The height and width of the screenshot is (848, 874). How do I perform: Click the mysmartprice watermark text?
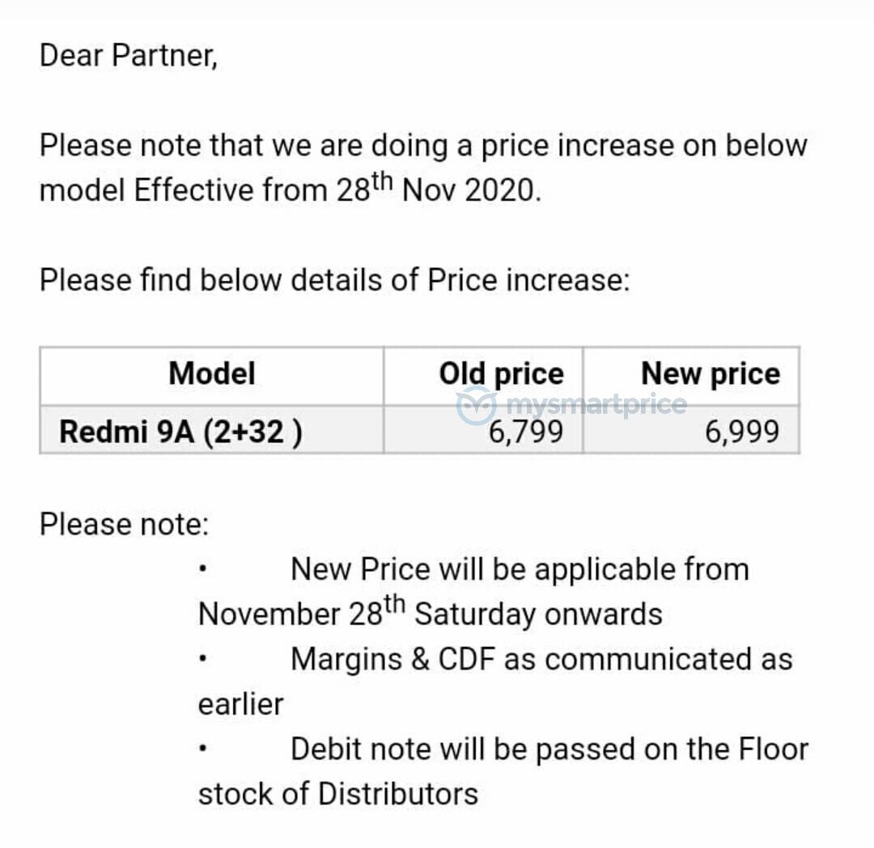coord(596,405)
